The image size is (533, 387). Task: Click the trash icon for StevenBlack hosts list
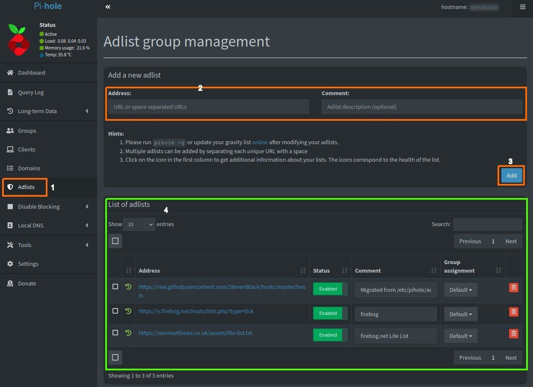[x=514, y=288]
